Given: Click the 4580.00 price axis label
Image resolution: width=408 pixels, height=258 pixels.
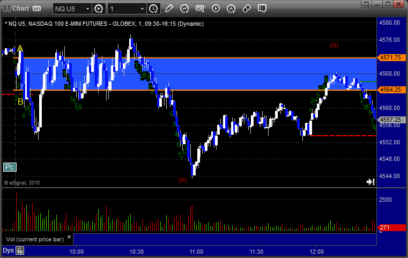Looking at the screenshot, I should point(390,23).
